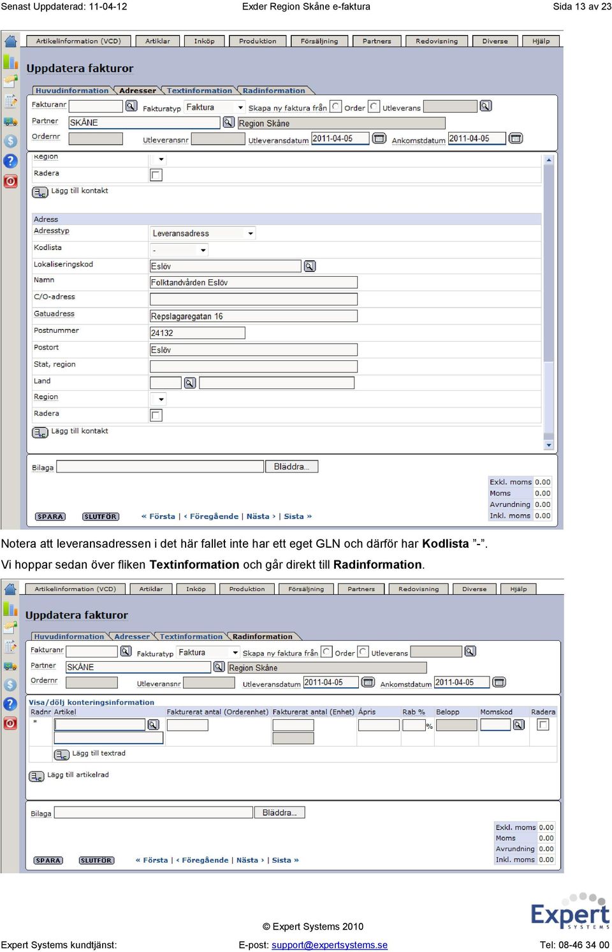Click the home icon in the Adresser view
Screen dimensions: 612x952
pos(11,41)
